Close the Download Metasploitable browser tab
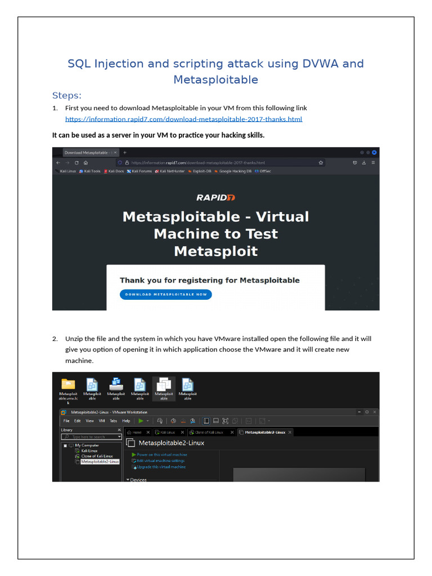This screenshot has width=432, height=576. point(115,152)
